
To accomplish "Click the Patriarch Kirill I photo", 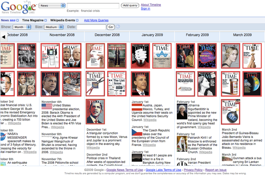I will [182, 144].
